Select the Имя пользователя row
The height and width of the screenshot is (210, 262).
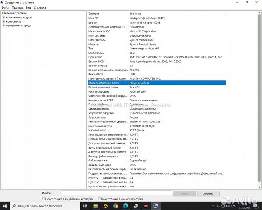157,126
